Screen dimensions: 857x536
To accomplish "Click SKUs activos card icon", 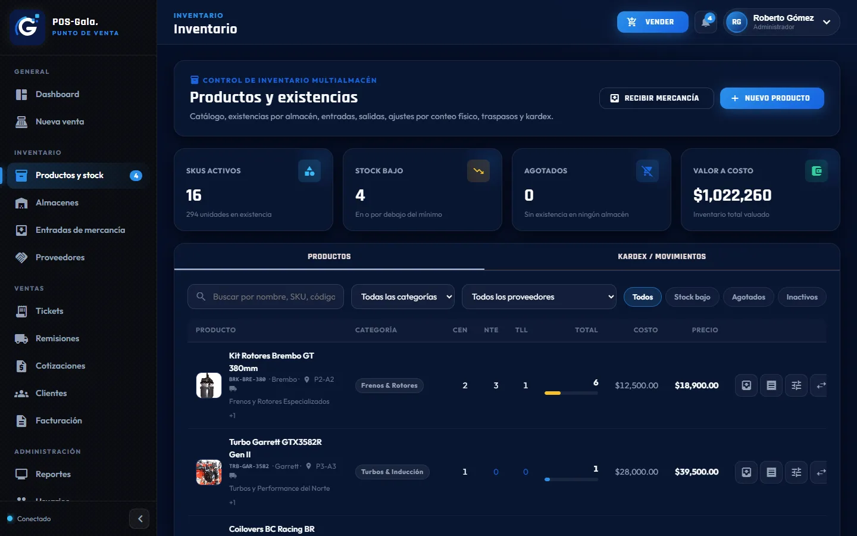I will (x=309, y=171).
